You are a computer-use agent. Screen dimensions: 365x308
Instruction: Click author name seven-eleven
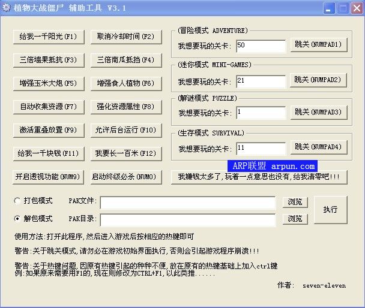tap(324, 285)
